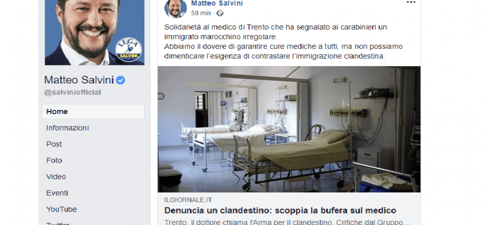Click the Lega Salvini logo badge

click(128, 49)
